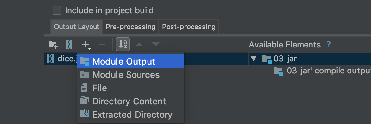Open the Post-processing tab
This screenshot has width=371, height=124.
(189, 27)
